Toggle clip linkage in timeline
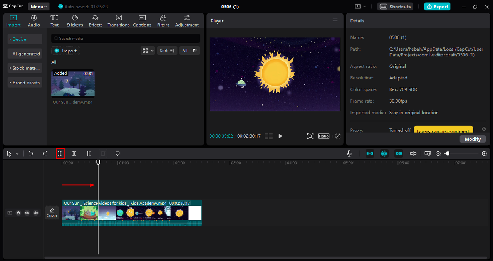 click(x=399, y=153)
